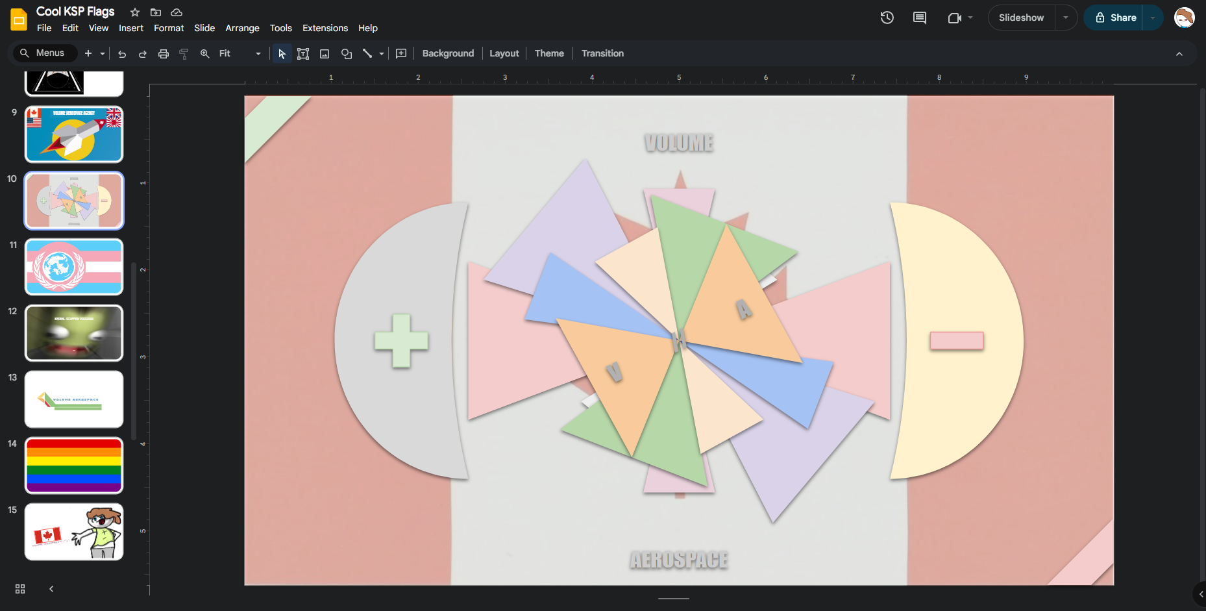Hide the menus with collapse chevron
The width and height of the screenshot is (1206, 611).
click(1179, 54)
